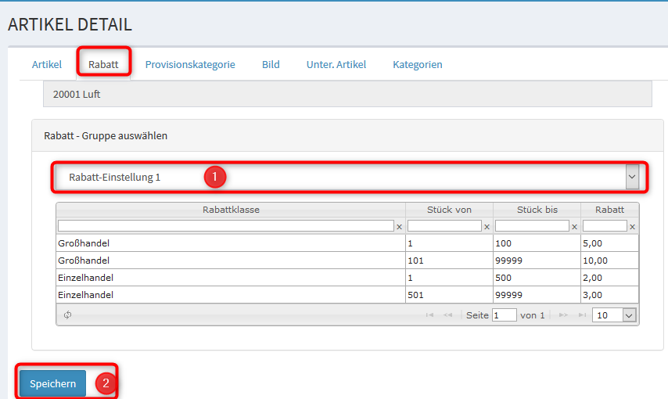Jump to the last table page
This screenshot has width=668, height=399.
click(x=582, y=315)
